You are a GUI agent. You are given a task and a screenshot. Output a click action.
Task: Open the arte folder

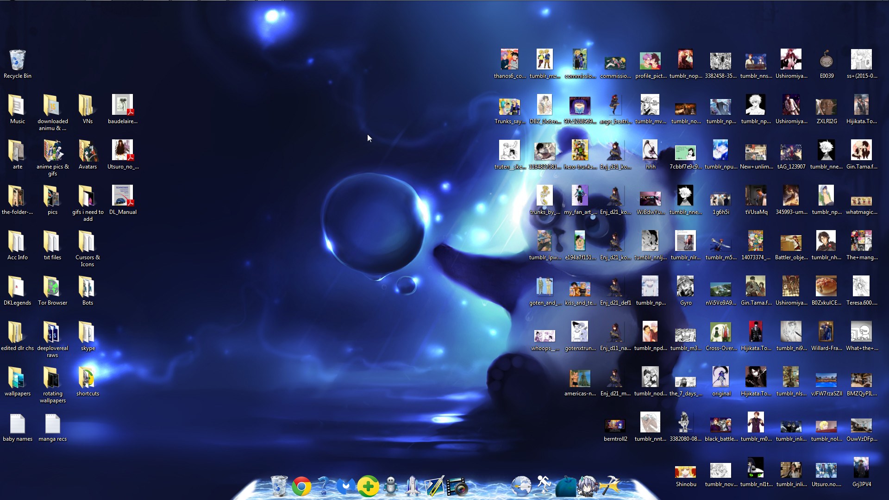[17, 155]
